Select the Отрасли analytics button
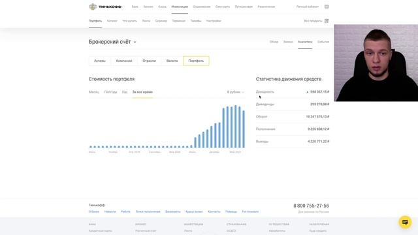This screenshot has width=418, height=235. (x=149, y=61)
